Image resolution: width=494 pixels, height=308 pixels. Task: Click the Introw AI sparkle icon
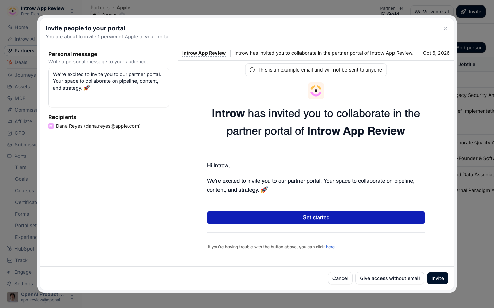[10, 39]
